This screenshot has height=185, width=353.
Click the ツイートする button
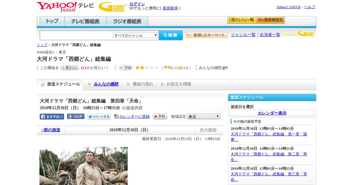click(99, 117)
